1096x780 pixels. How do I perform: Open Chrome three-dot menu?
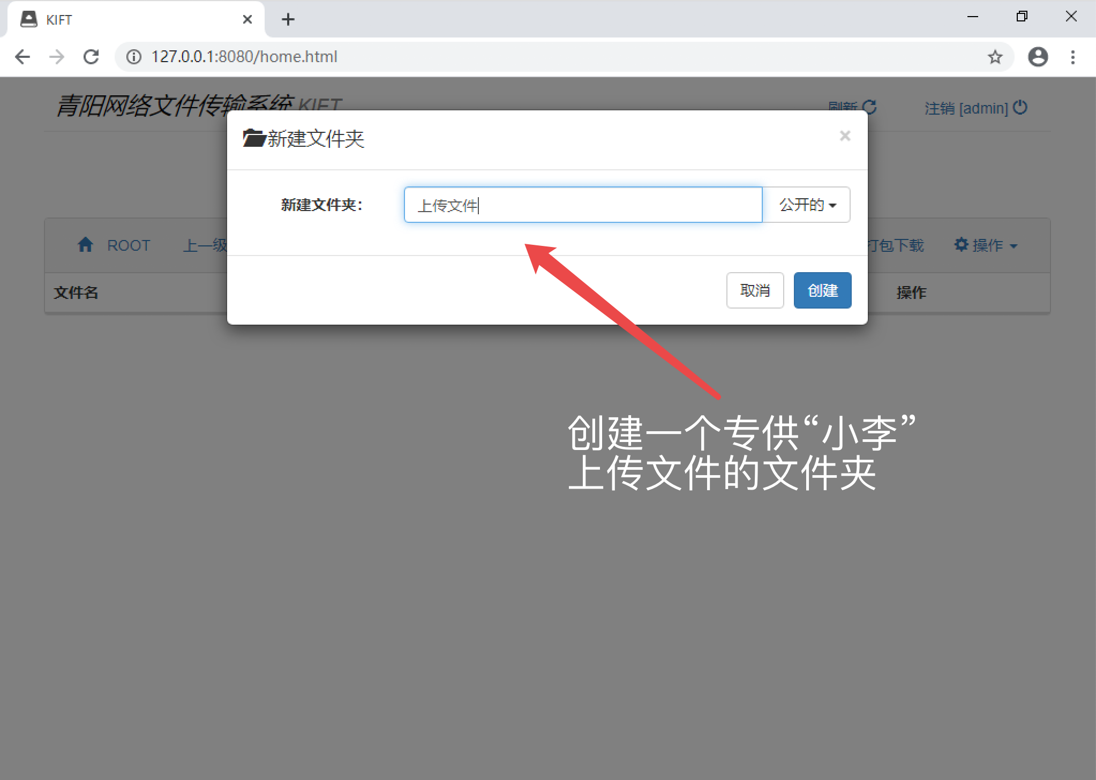(x=1072, y=57)
